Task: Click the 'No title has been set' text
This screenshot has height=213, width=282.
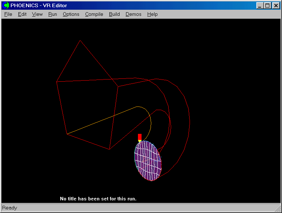Action: coord(98,199)
